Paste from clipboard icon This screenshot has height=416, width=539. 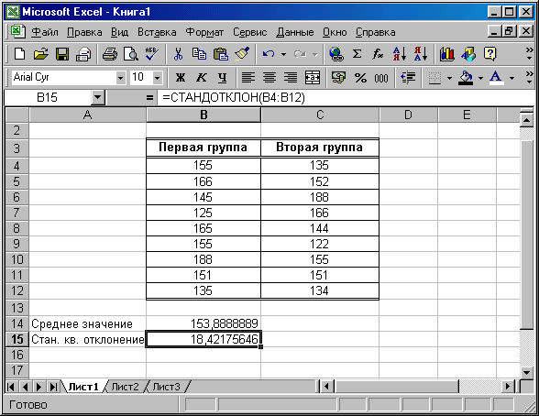pos(221,54)
